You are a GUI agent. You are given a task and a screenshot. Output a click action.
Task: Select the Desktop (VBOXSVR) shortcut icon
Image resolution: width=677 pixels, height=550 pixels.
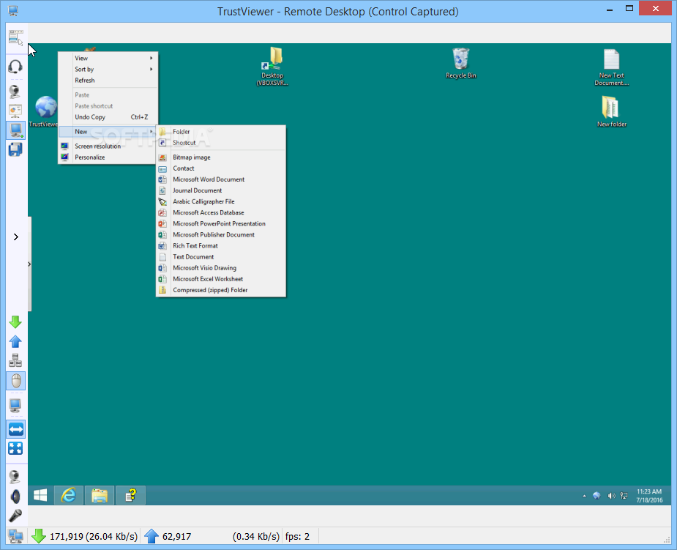(x=272, y=67)
